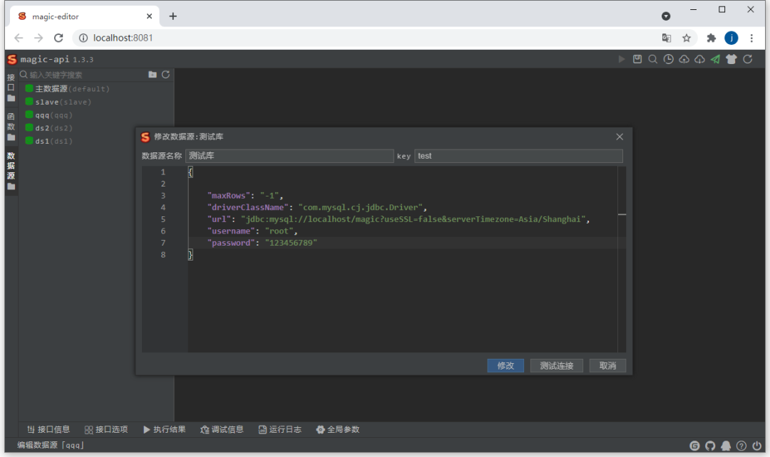Click the upload cloud icon

[x=684, y=59]
